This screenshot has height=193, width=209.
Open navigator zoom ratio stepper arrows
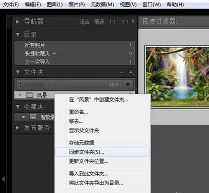[133, 21]
